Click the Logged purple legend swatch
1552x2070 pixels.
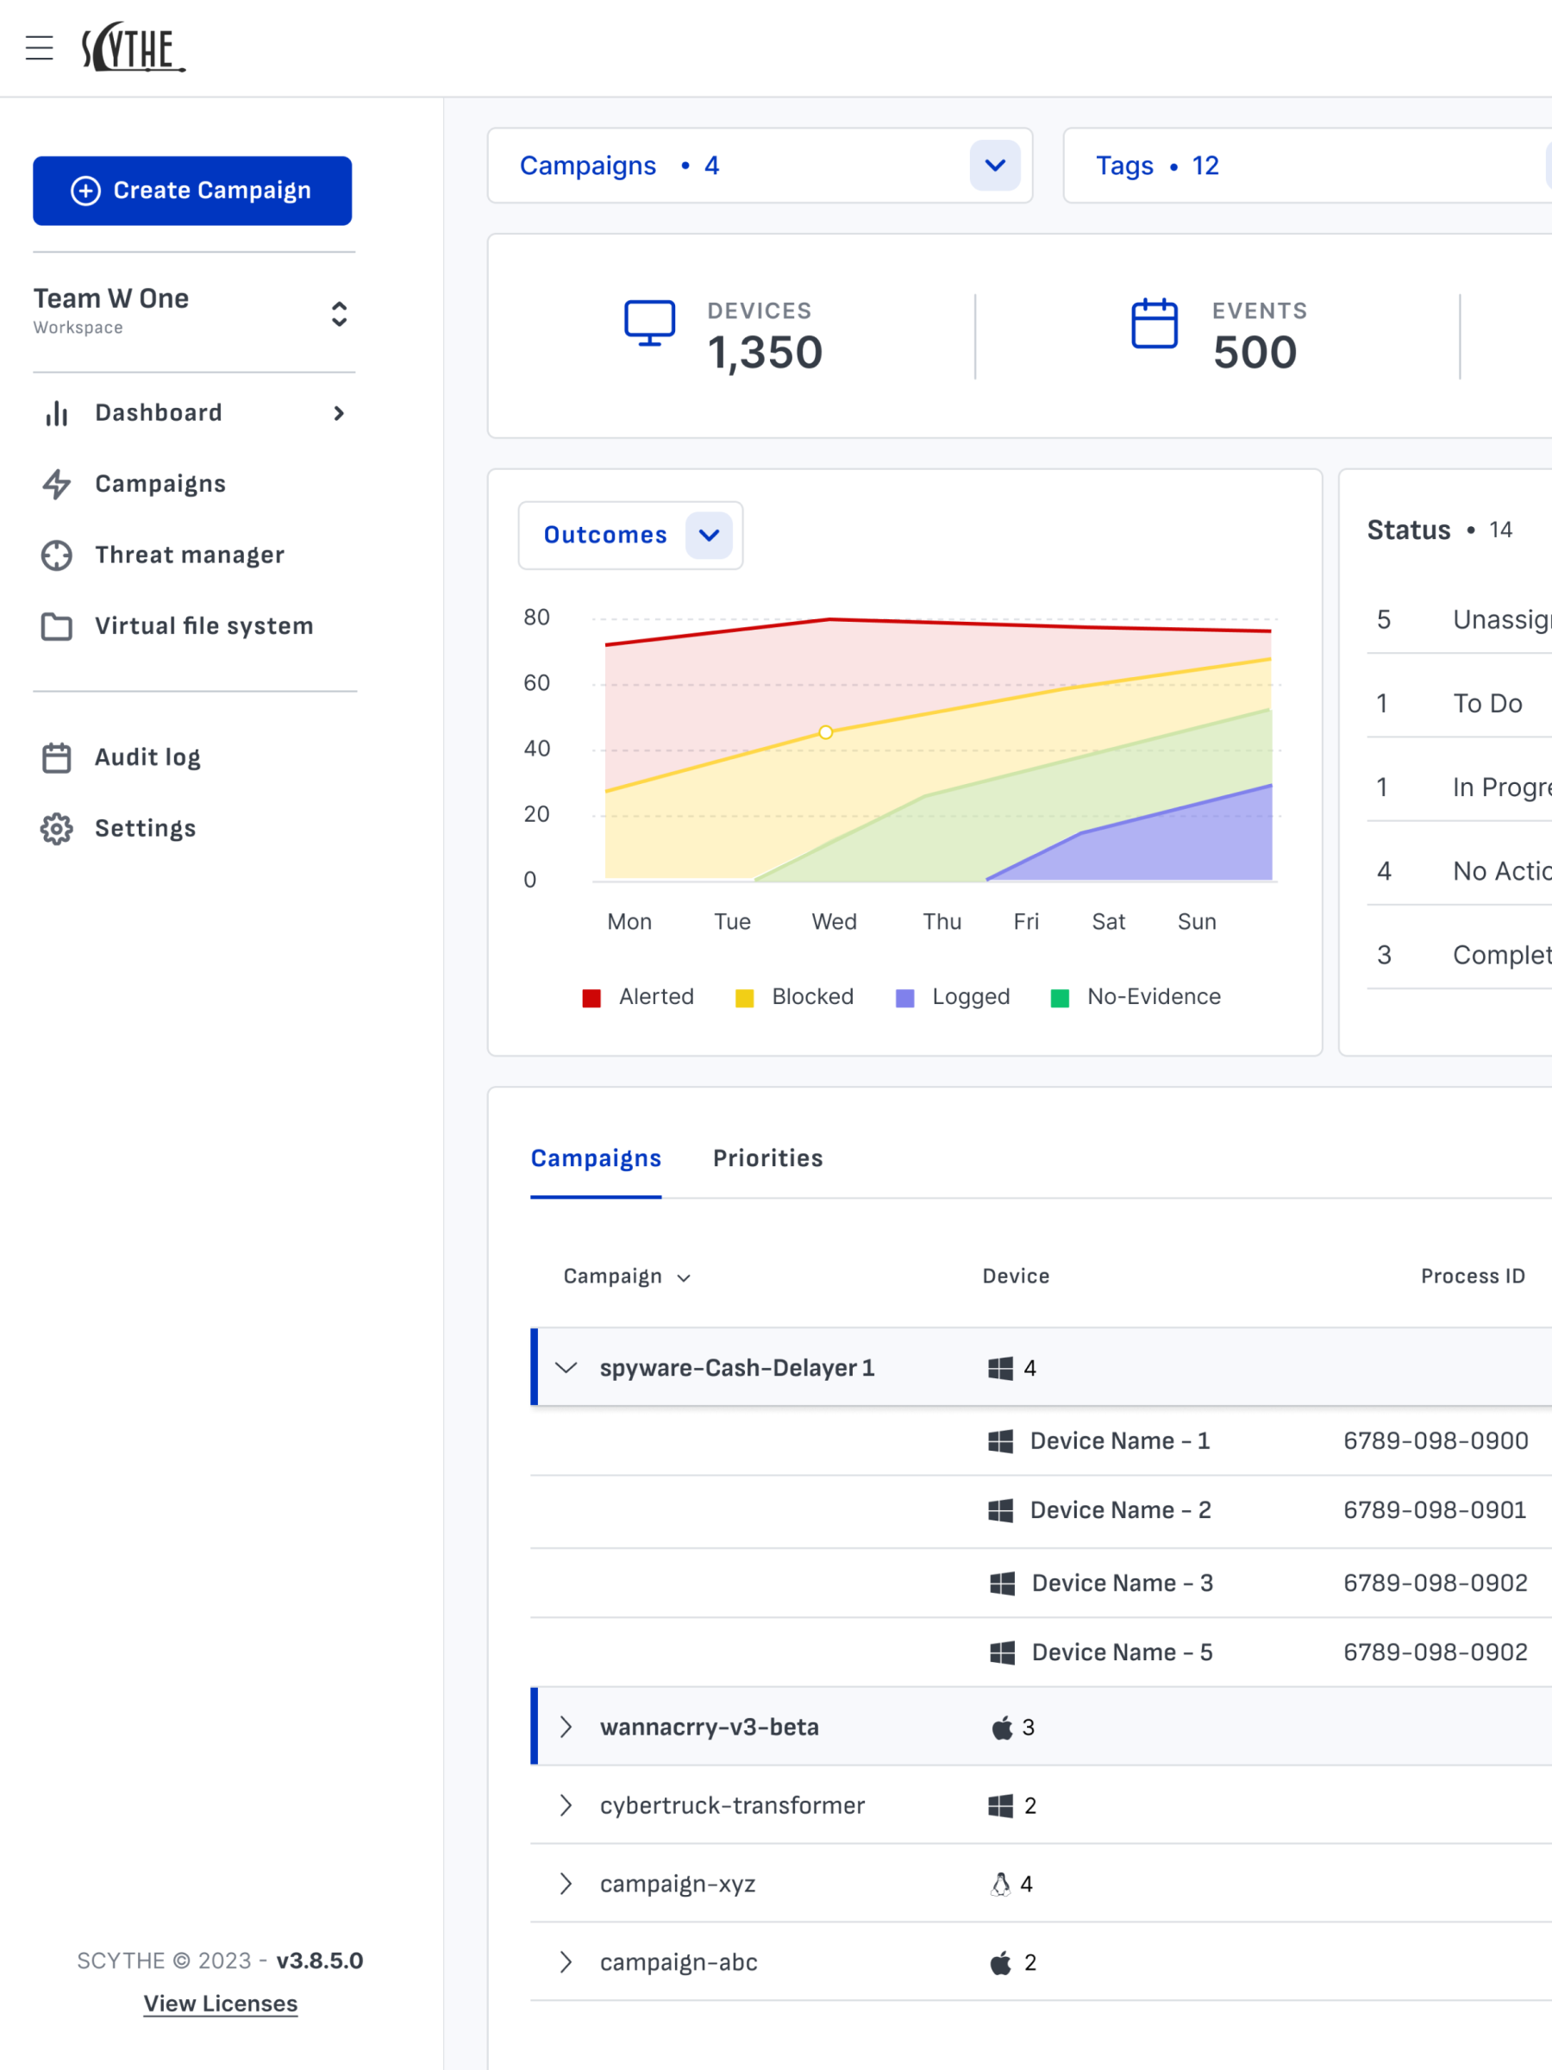click(x=904, y=998)
